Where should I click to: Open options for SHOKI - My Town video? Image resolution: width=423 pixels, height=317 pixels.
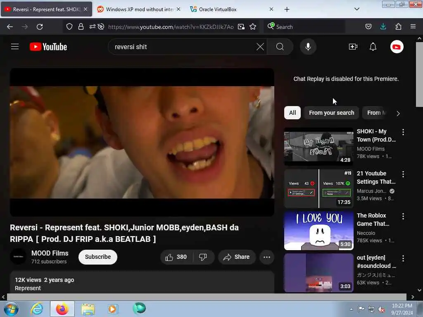[x=403, y=132]
